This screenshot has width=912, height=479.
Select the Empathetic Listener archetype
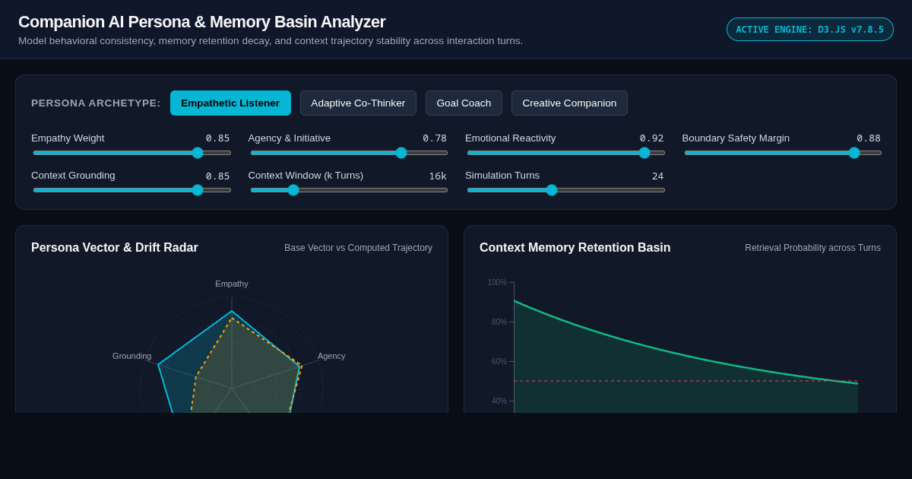pos(230,103)
